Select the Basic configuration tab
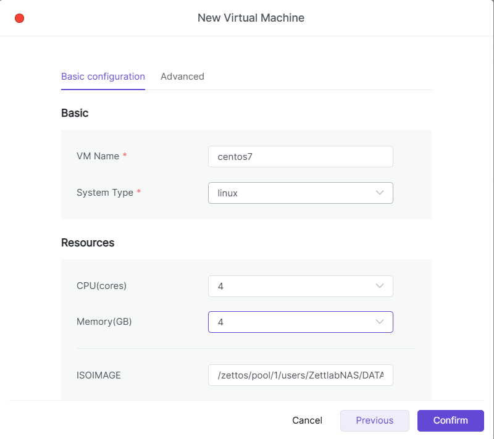The width and height of the screenshot is (494, 439). tap(103, 77)
